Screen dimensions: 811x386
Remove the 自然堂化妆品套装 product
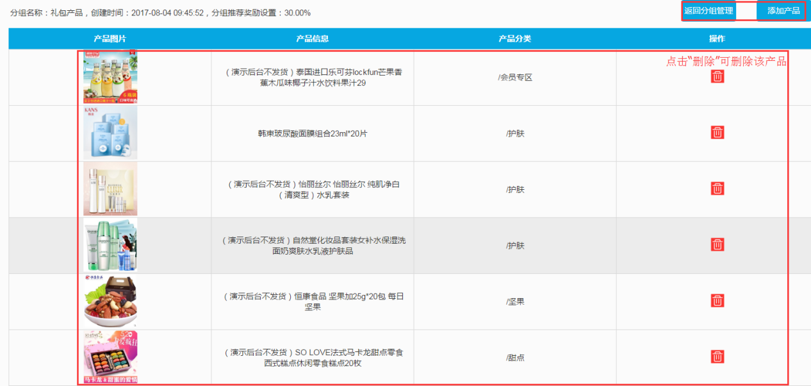click(717, 244)
